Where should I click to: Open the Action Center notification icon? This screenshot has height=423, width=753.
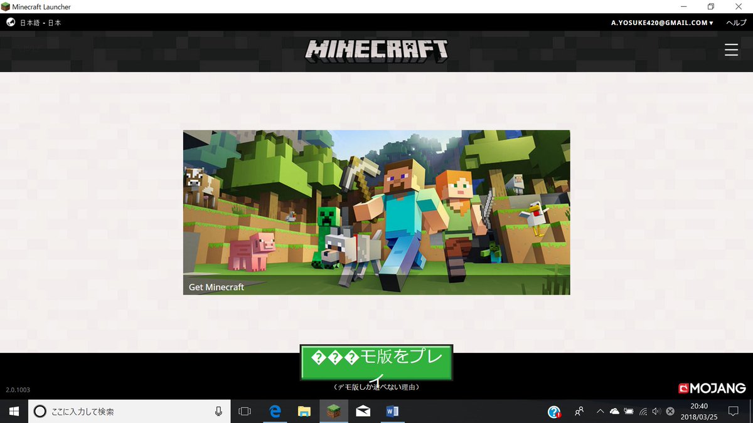pos(732,411)
